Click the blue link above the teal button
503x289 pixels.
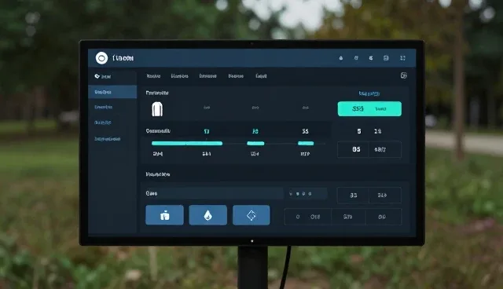(x=369, y=93)
